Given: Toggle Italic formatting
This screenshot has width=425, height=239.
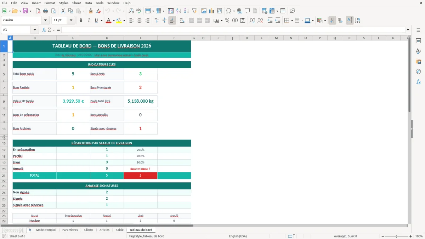Looking at the screenshot, I should coord(89,21).
